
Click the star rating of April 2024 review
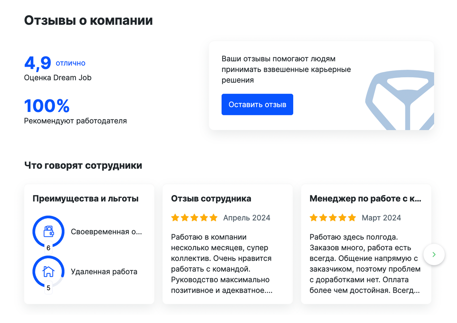(194, 218)
